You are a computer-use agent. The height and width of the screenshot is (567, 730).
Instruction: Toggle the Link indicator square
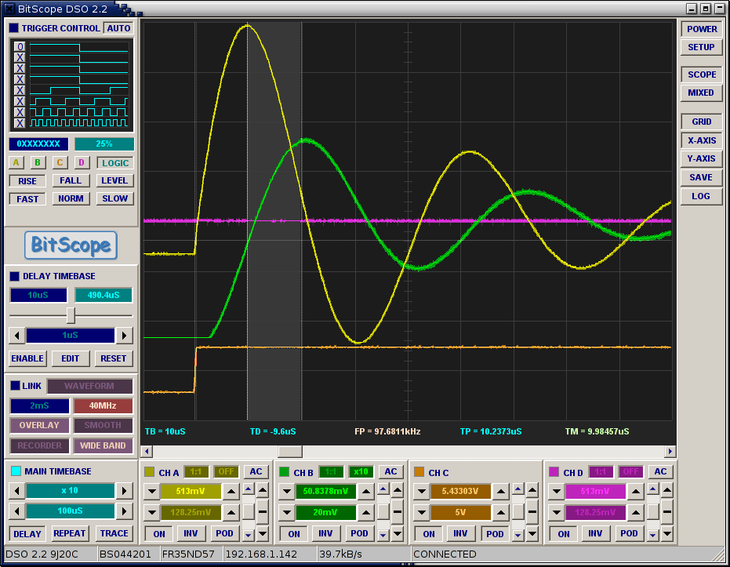pos(15,385)
